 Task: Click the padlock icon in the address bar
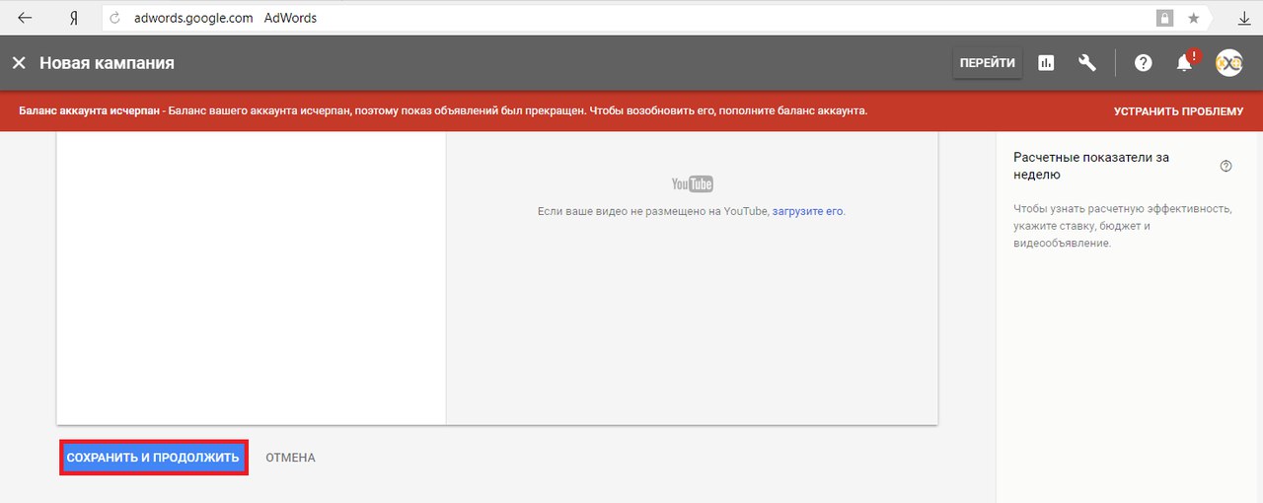pos(1164,18)
